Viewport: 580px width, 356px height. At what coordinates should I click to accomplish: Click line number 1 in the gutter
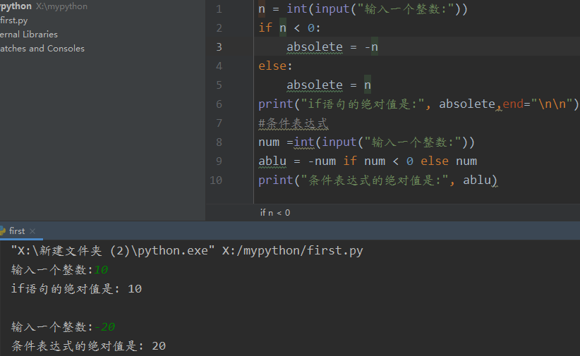click(x=219, y=9)
